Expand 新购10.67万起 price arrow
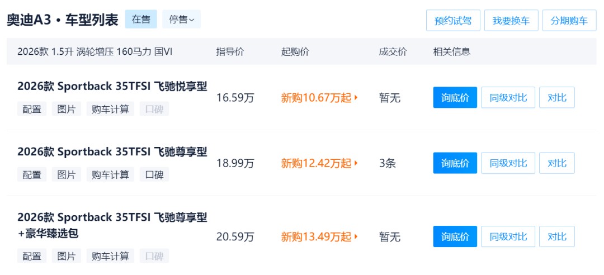The width and height of the screenshot is (604, 275). coord(356,98)
